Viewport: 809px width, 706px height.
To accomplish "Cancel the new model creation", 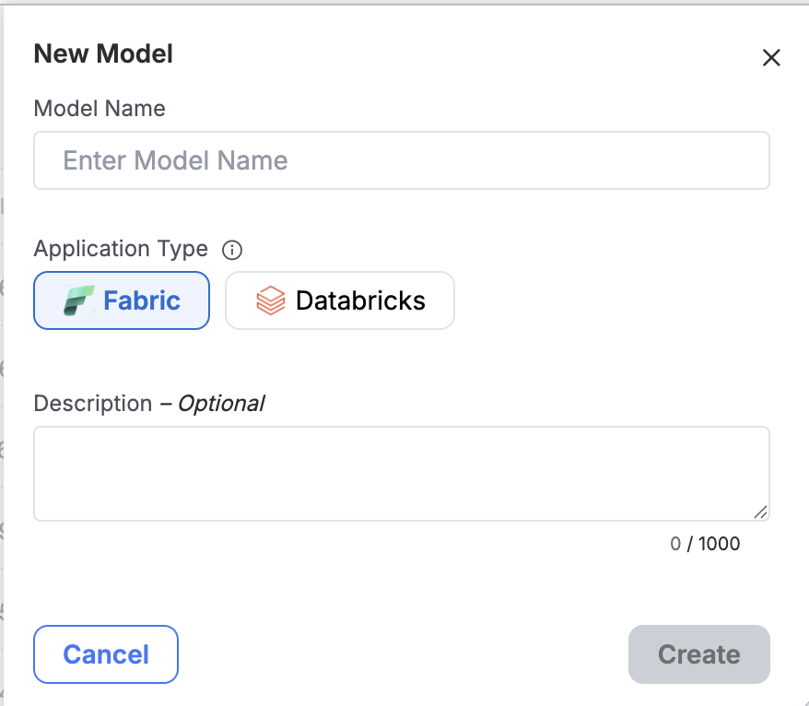I will point(106,654).
